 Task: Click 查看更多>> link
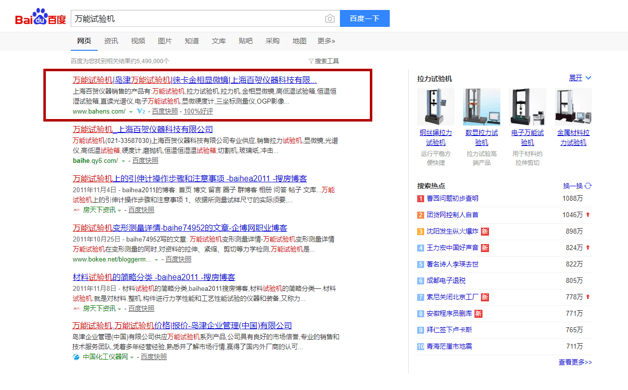click(575, 363)
